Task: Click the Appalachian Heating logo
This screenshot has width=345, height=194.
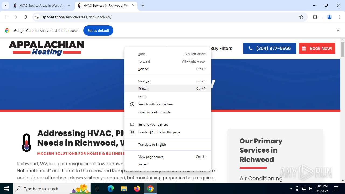Action: (46, 48)
